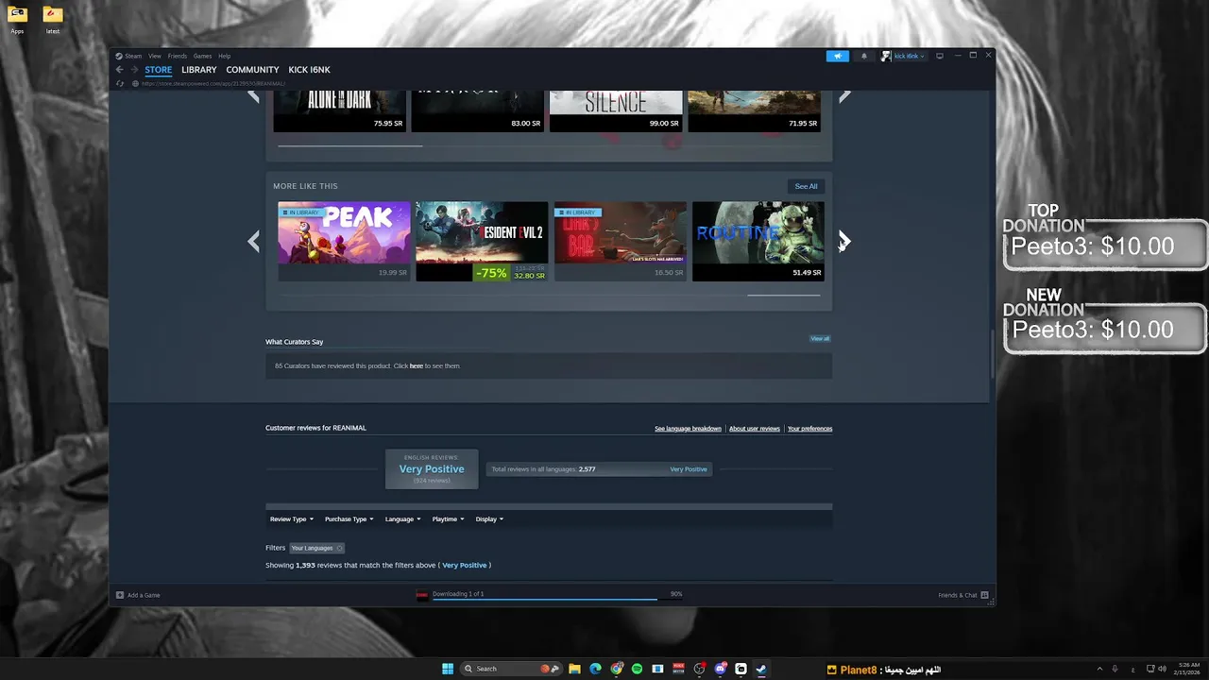Viewport: 1209px width, 680px height.
Task: Show hidden system tray icons chevron
Action: click(x=1099, y=669)
